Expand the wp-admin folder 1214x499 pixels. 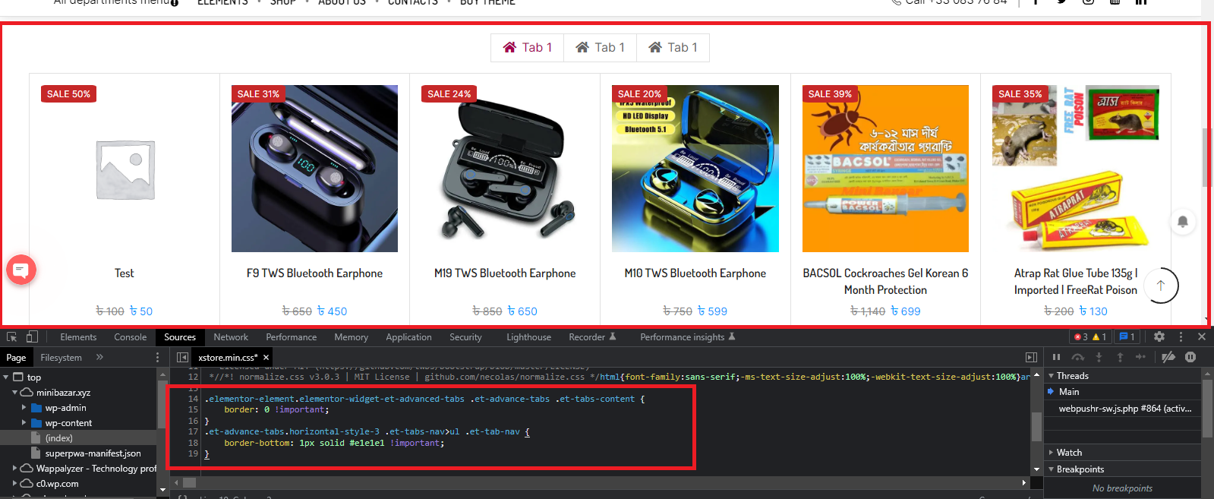(x=24, y=408)
